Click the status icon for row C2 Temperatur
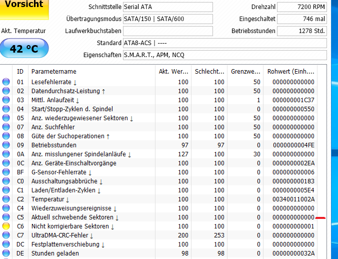The height and width of the screenshot is (259, 338). coord(6,199)
